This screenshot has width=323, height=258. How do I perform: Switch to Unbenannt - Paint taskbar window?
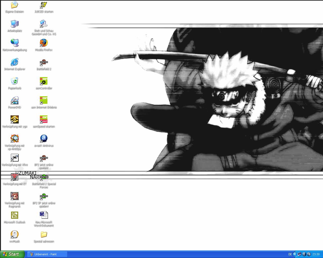coord(47,254)
